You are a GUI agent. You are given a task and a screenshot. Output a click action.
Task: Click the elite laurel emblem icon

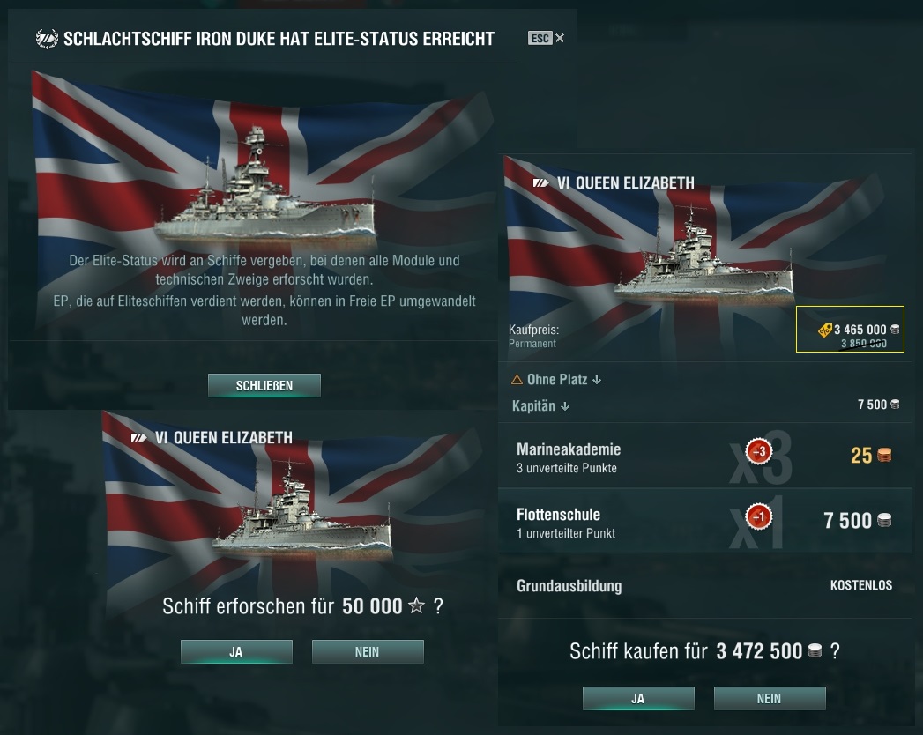[47, 39]
